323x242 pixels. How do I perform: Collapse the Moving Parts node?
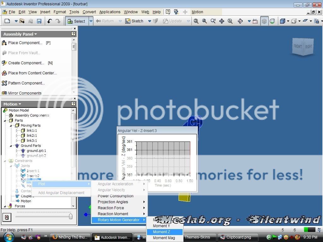11,125
